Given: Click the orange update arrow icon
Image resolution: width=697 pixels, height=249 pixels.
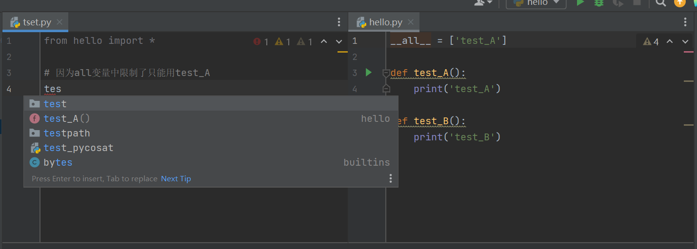Looking at the screenshot, I should [679, 2].
